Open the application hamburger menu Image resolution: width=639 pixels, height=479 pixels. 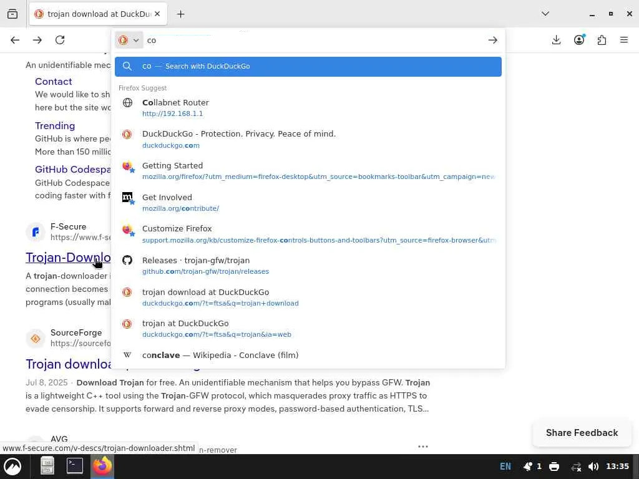tap(624, 40)
